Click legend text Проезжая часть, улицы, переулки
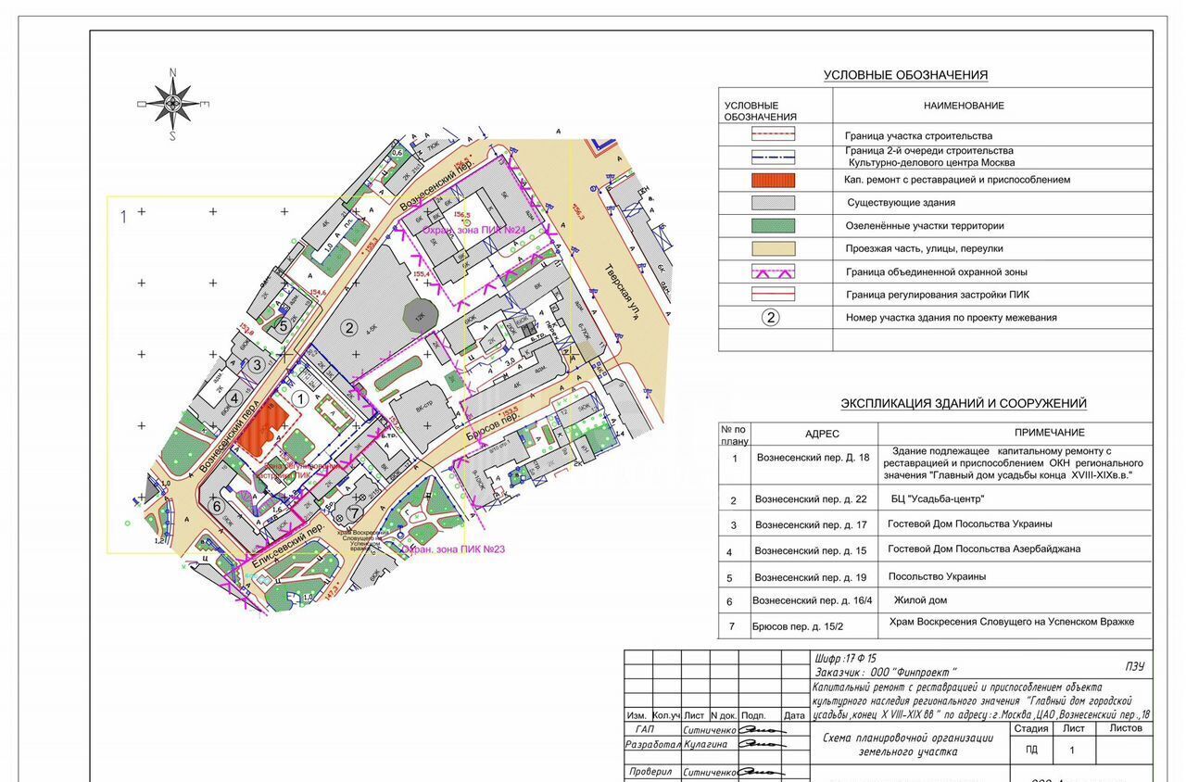Viewport: 1186px width, 782px height. pos(924,248)
